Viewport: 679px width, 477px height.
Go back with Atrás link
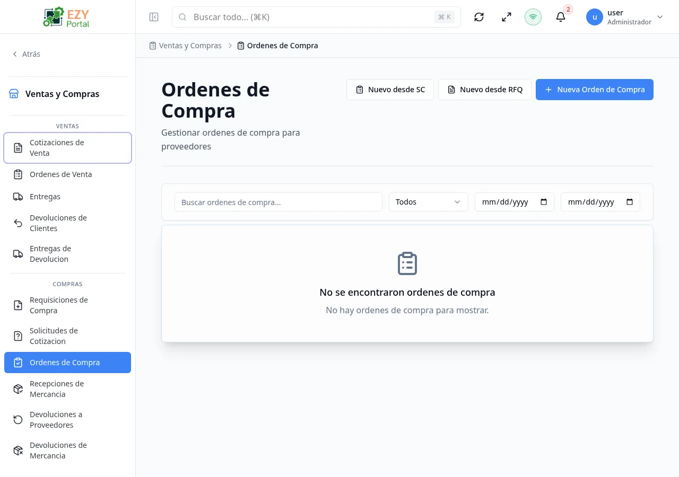[26, 54]
